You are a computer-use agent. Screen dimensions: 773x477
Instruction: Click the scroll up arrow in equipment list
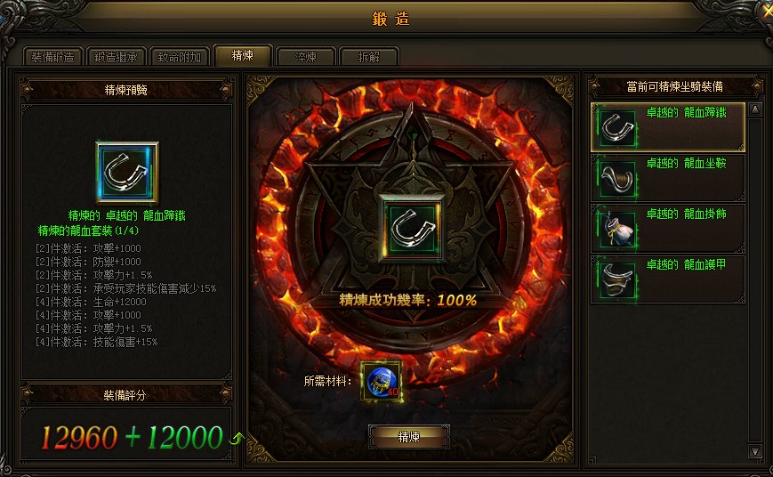pyautogui.click(x=754, y=109)
